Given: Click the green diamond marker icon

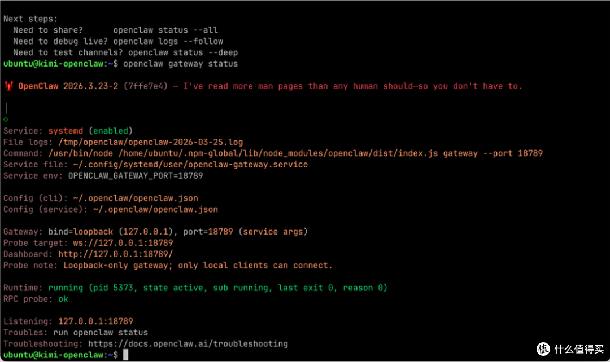Looking at the screenshot, I should point(6,119).
